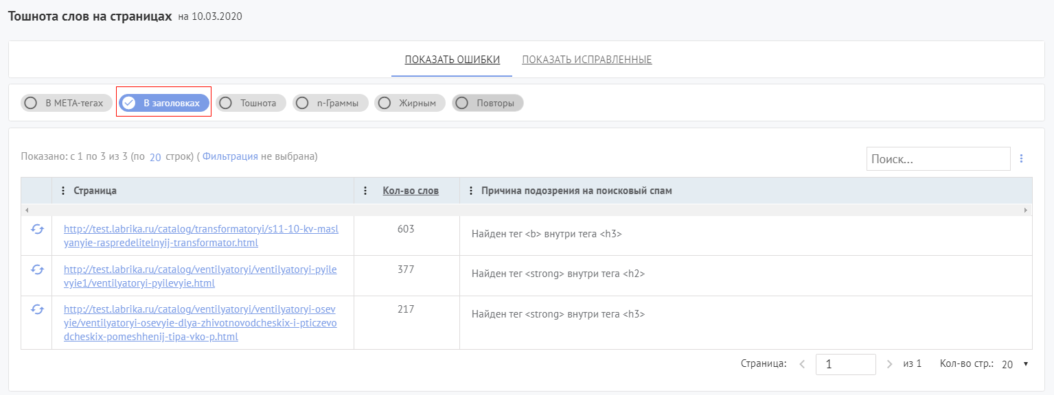Select the Показать ошибки tab
The image size is (1054, 395).
click(x=452, y=60)
